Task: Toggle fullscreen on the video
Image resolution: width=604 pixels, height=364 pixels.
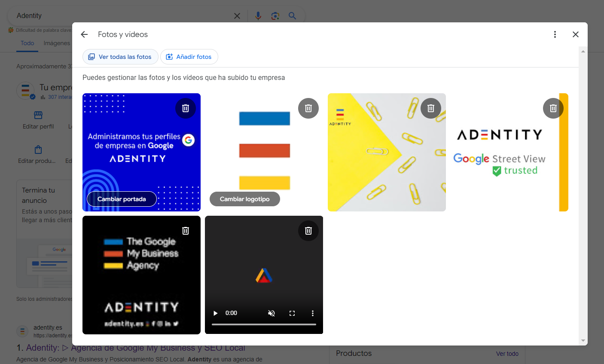Action: click(x=292, y=313)
